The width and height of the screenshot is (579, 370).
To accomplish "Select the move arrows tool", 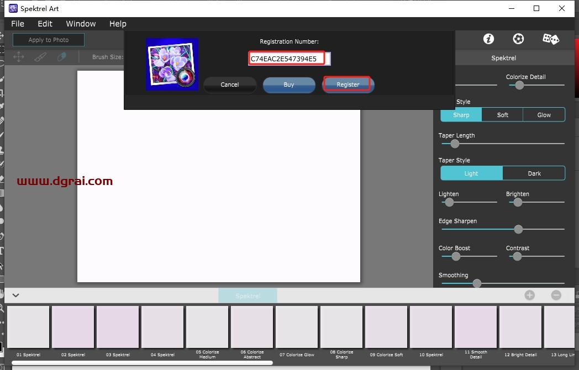I will coord(18,57).
